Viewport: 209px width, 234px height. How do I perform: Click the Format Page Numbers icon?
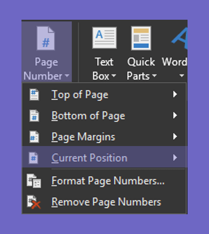coord(34,181)
